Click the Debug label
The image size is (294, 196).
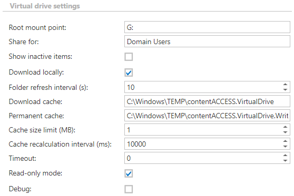tap(20, 189)
